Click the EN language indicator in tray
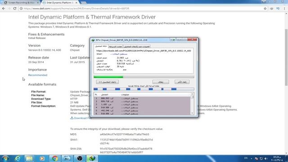The width and height of the screenshot is (288, 162). pyautogui.click(x=246, y=158)
